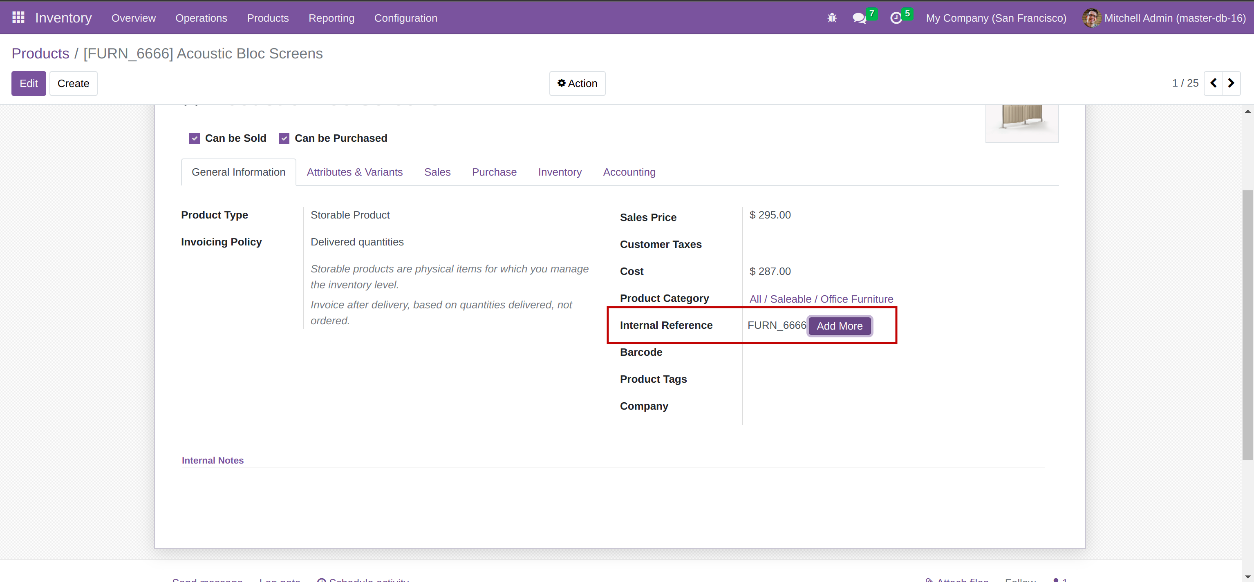Image resolution: width=1254 pixels, height=582 pixels.
Task: Toggle the Can be Sold checkbox
Action: 195,139
